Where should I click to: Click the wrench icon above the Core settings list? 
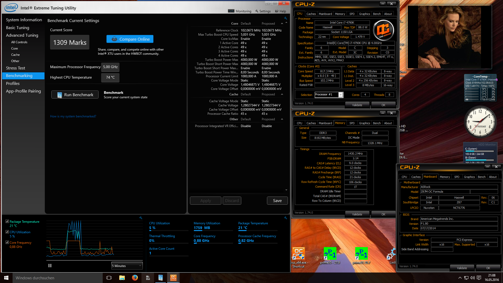pos(286,18)
